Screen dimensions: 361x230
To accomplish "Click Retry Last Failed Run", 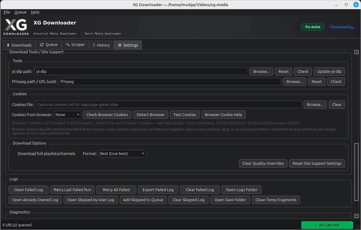I will [x=72, y=190].
